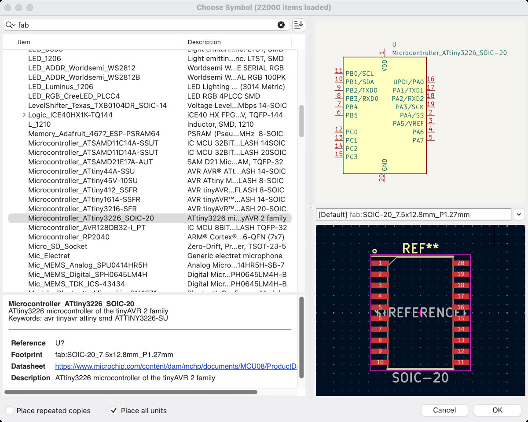Select Microcontroller_RP2040 in the list
Image resolution: width=528 pixels, height=422 pixels.
pyautogui.click(x=69, y=237)
